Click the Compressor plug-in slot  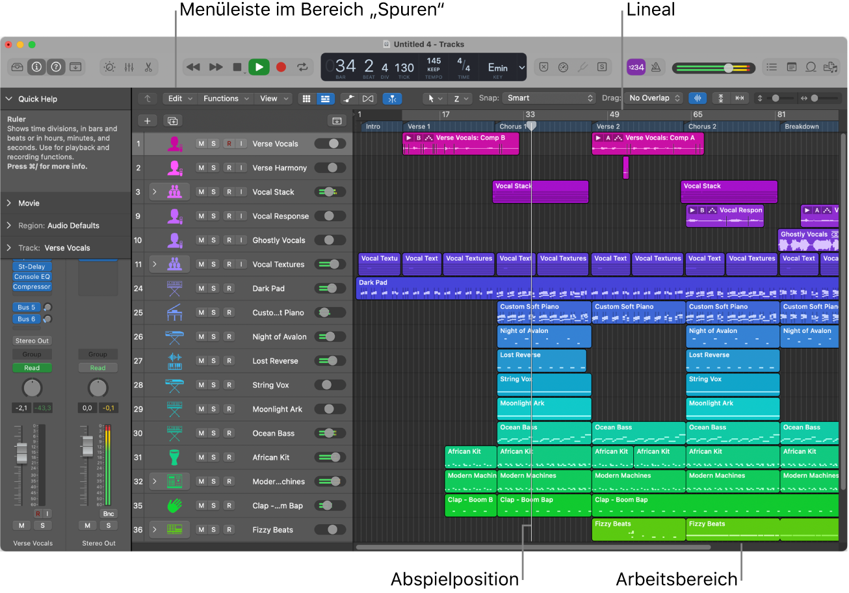click(x=32, y=287)
